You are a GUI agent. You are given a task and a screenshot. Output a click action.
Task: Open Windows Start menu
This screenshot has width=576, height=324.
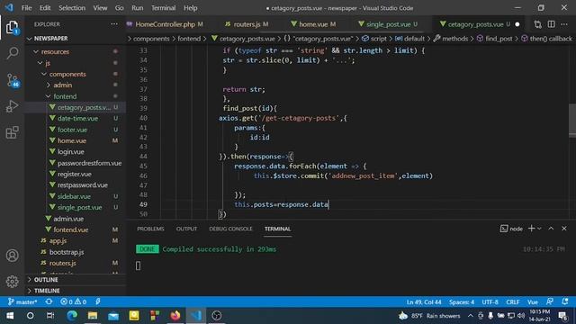coord(10,316)
